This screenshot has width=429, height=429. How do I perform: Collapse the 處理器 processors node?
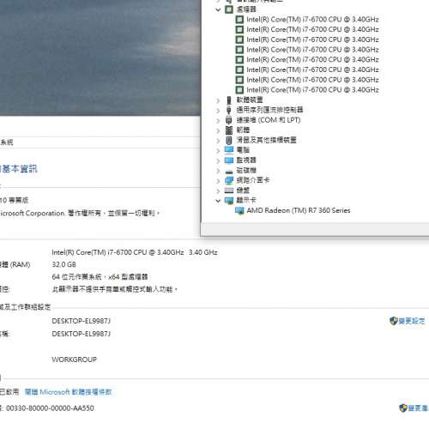tap(218, 9)
